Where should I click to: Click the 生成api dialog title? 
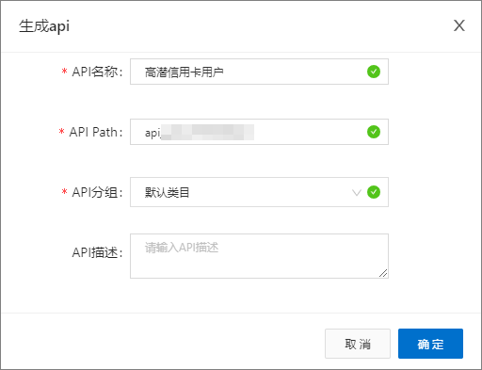tap(44, 26)
